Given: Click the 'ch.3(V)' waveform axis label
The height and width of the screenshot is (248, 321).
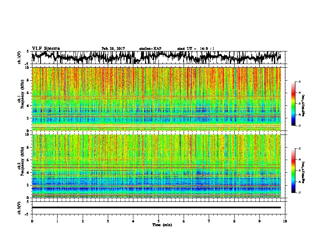Looking at the screenshot, I should [19, 208].
